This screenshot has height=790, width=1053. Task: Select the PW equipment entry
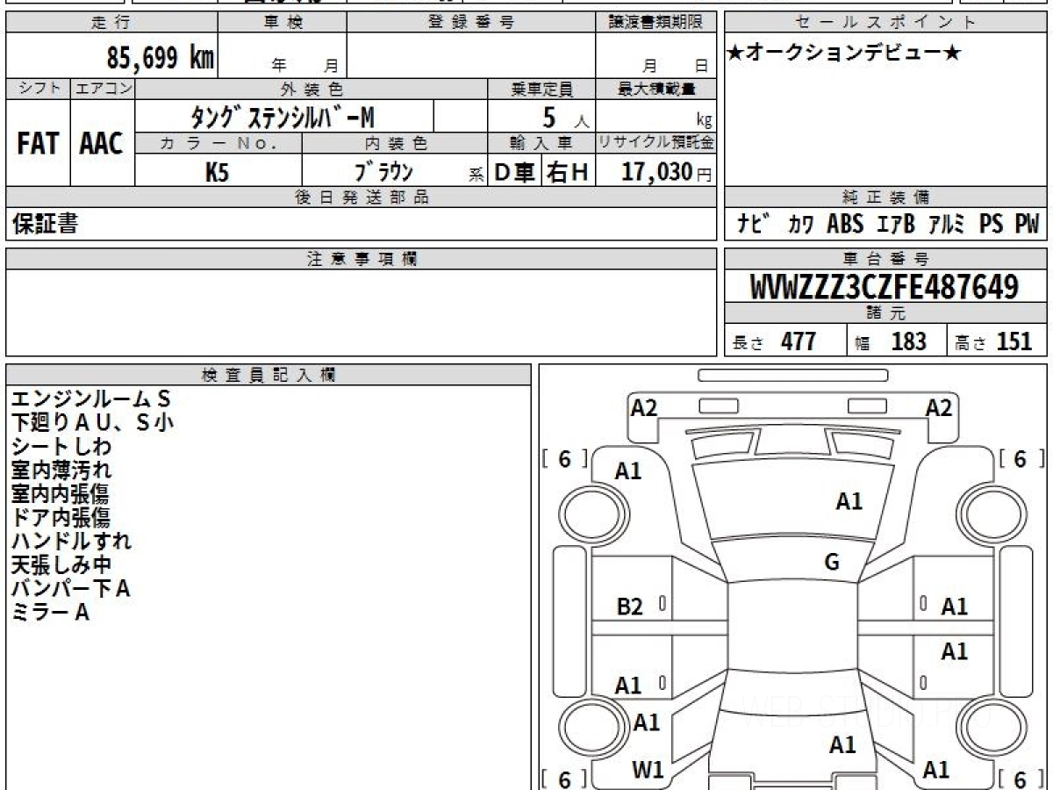[x=1027, y=225]
